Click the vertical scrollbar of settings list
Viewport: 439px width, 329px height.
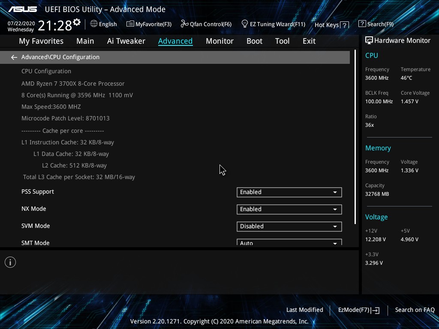tap(355, 137)
